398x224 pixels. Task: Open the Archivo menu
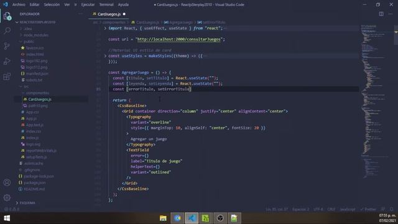19,4
